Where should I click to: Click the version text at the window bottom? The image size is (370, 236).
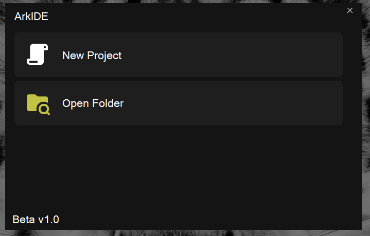(36, 220)
